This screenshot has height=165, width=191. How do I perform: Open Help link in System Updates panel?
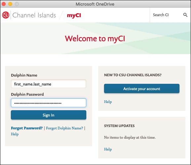coord(108,149)
